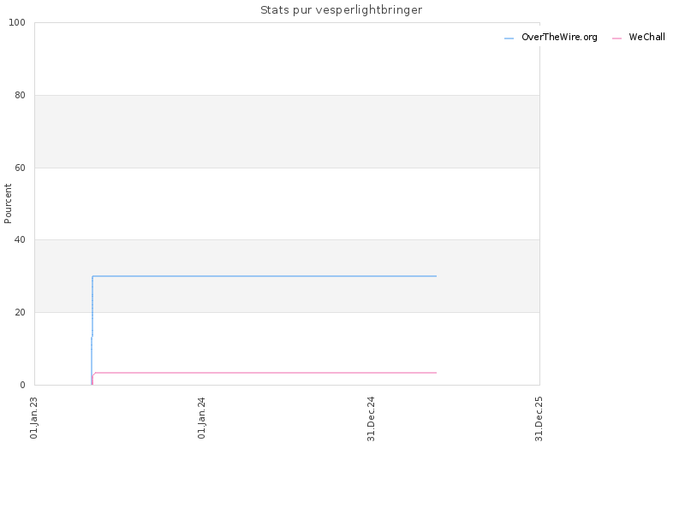This screenshot has height=513, width=685.
Task: Click the 80 tick on y-axis
Action: pyautogui.click(x=20, y=95)
